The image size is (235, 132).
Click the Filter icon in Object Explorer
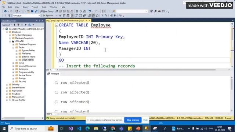(26, 25)
